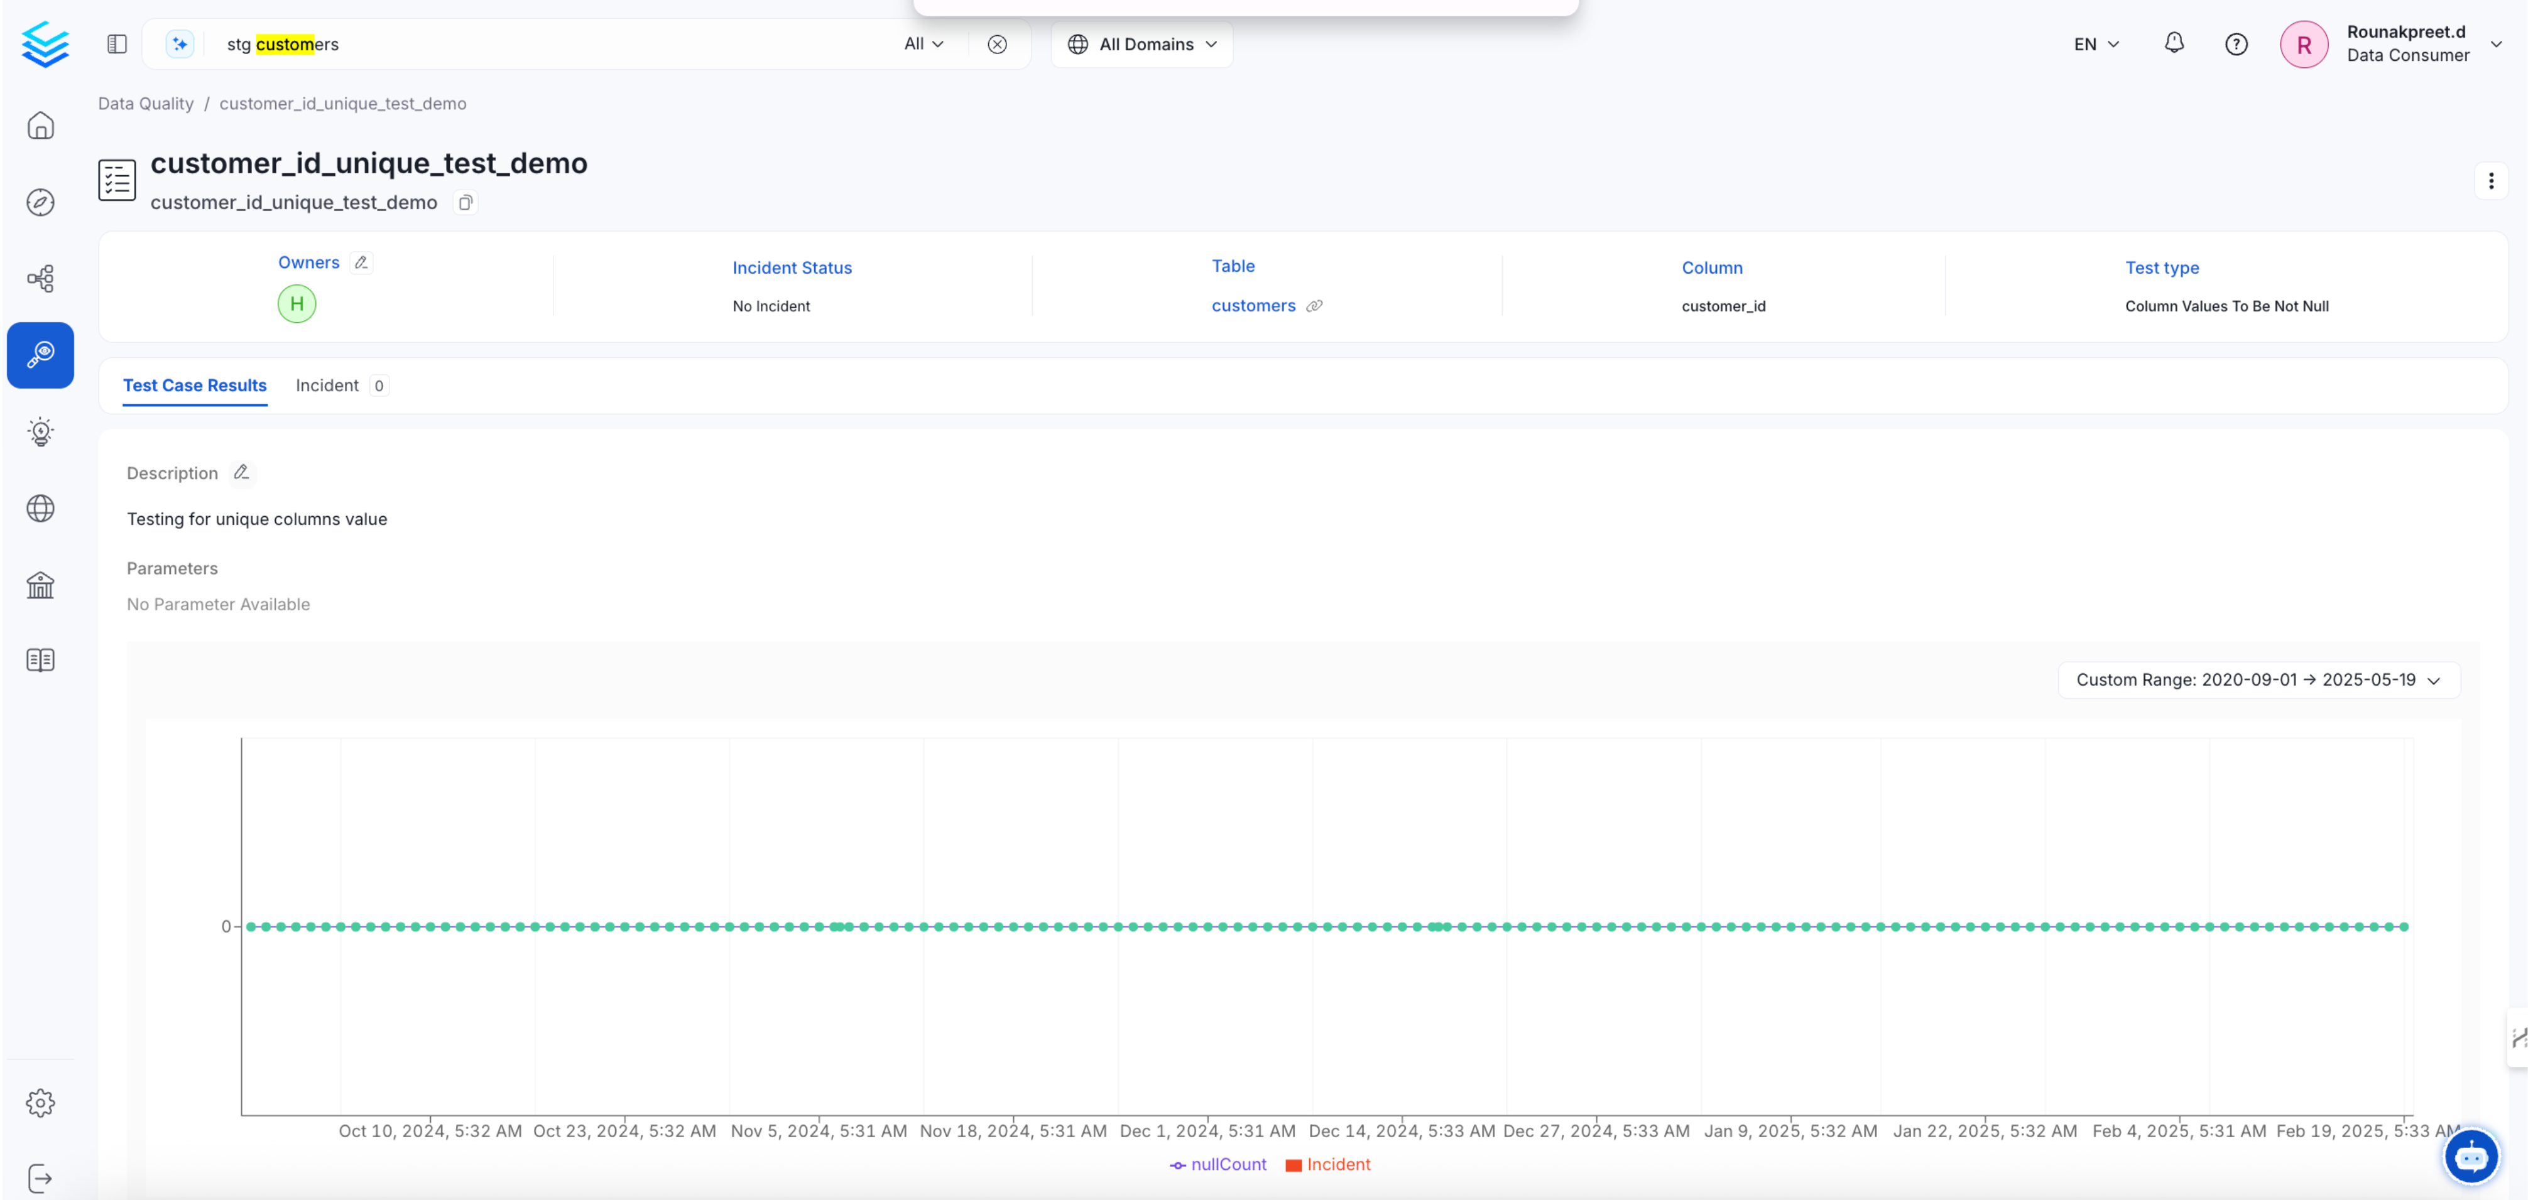Select the Test Case Results tab

click(194, 386)
